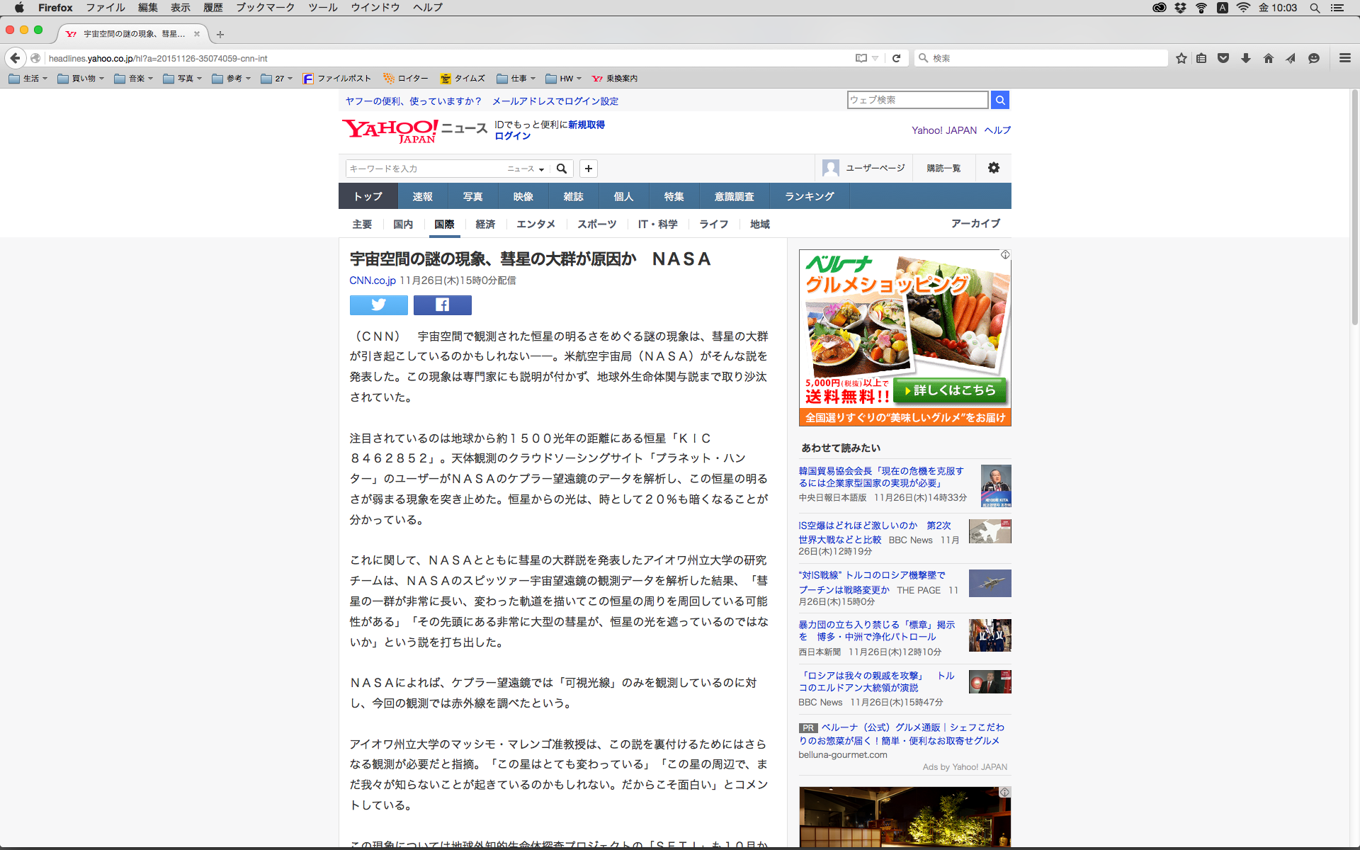
Task: Open the アーカイブ link
Action: (975, 223)
